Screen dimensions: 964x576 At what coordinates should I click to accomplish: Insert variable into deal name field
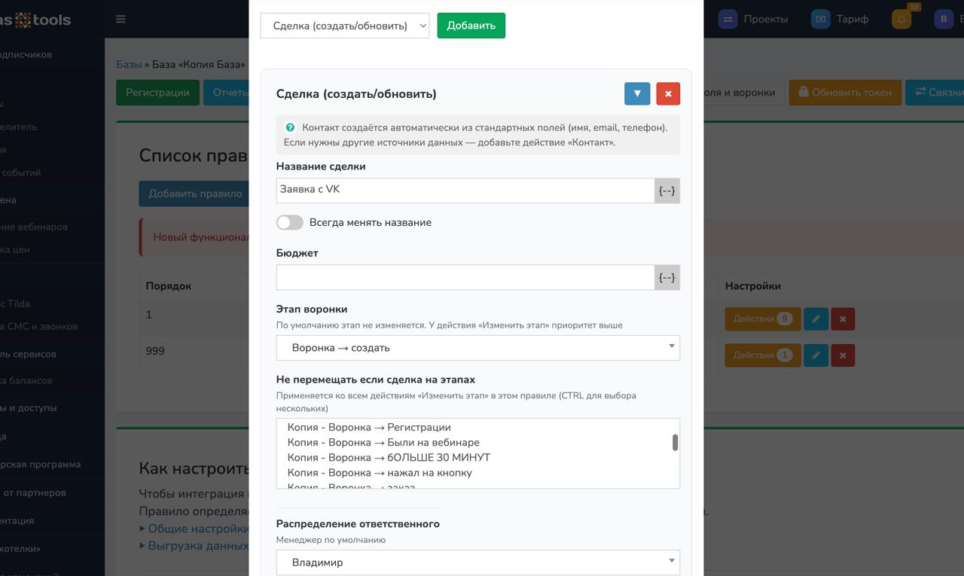(x=667, y=190)
